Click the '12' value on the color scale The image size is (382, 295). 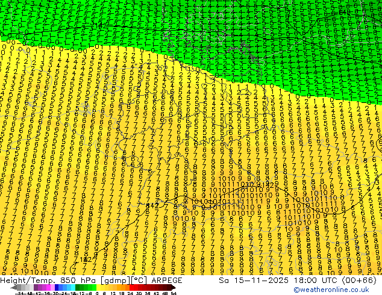pyautogui.click(x=113, y=294)
